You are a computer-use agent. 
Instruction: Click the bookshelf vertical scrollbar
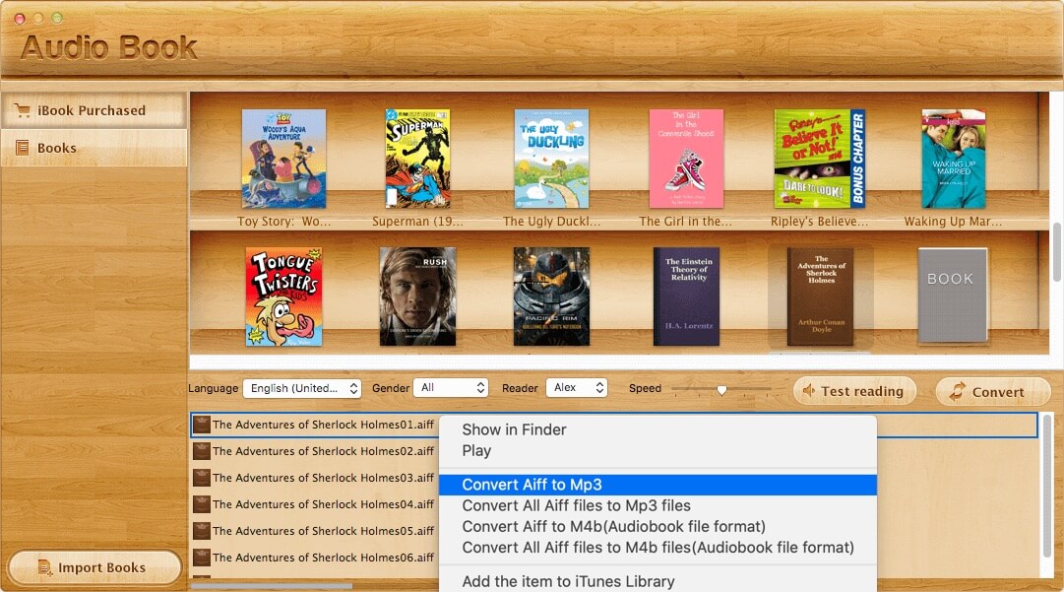tap(1056, 251)
